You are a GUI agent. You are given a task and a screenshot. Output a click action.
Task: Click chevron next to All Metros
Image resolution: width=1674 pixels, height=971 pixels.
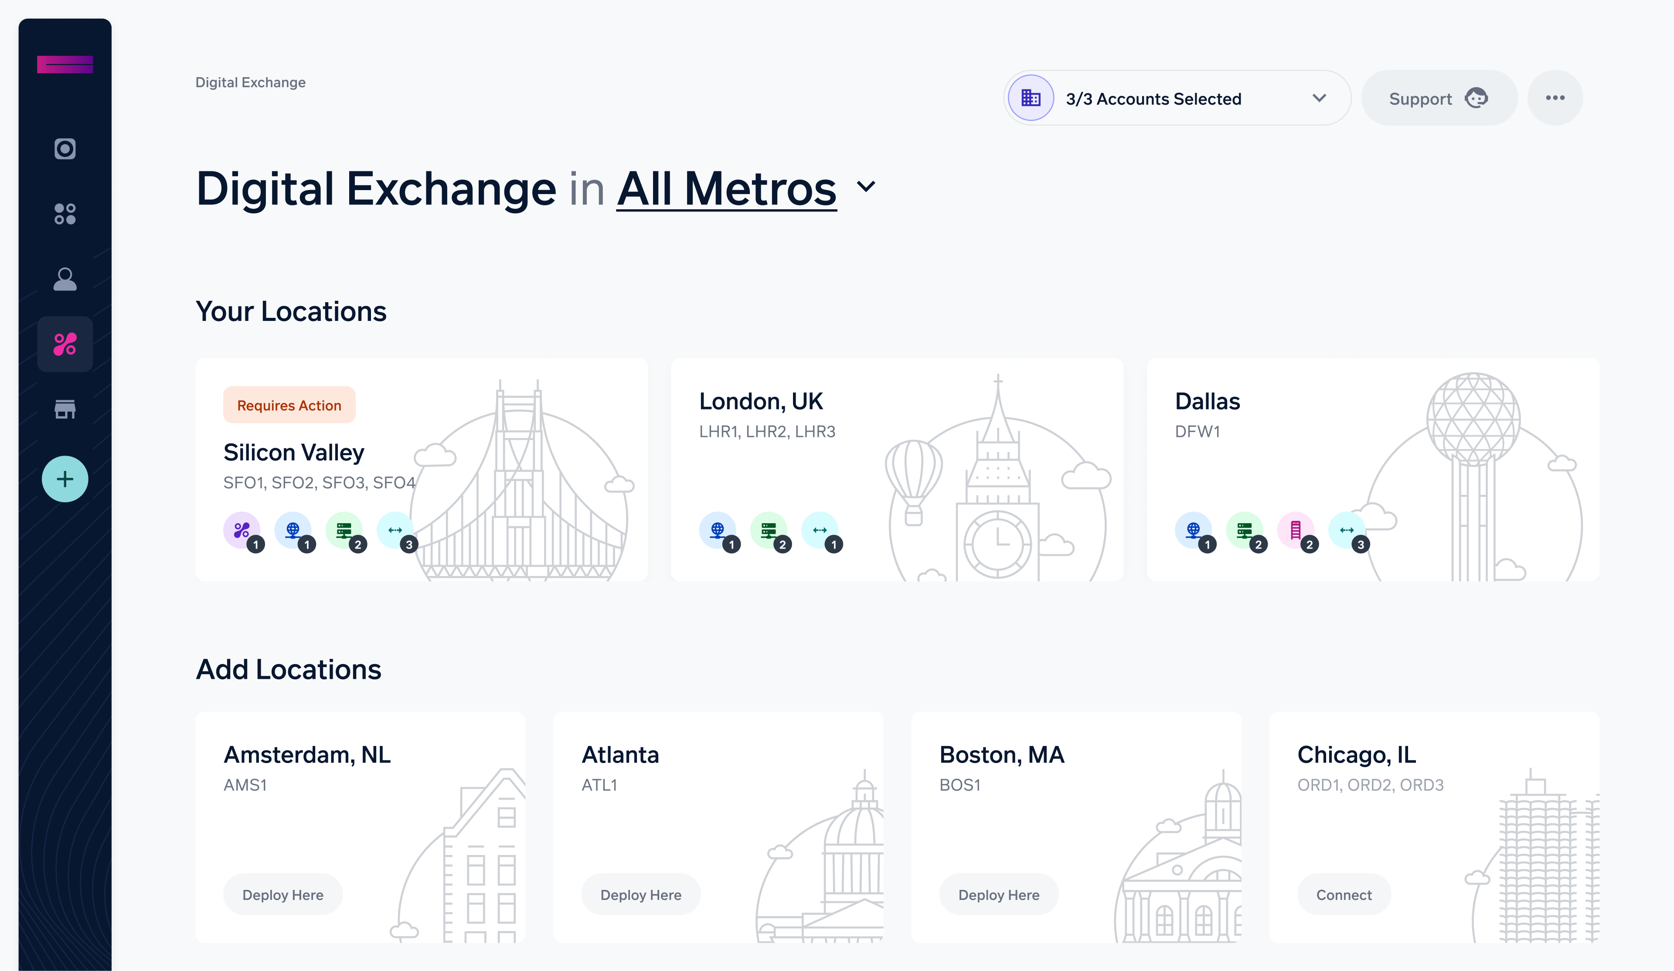(x=866, y=187)
